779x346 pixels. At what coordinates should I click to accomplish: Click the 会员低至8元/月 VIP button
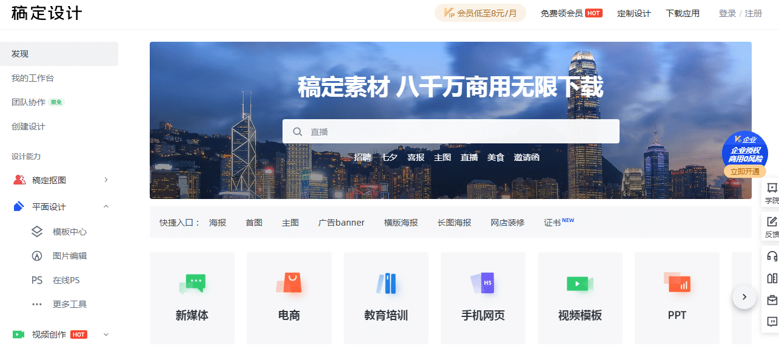tap(480, 13)
